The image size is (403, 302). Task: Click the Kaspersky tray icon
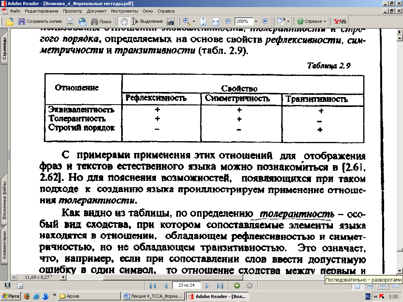[382, 296]
